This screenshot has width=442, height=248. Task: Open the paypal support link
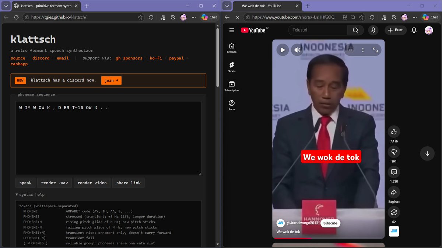[176, 58]
